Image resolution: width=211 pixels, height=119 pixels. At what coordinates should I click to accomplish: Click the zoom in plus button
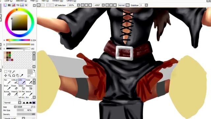[86, 5]
